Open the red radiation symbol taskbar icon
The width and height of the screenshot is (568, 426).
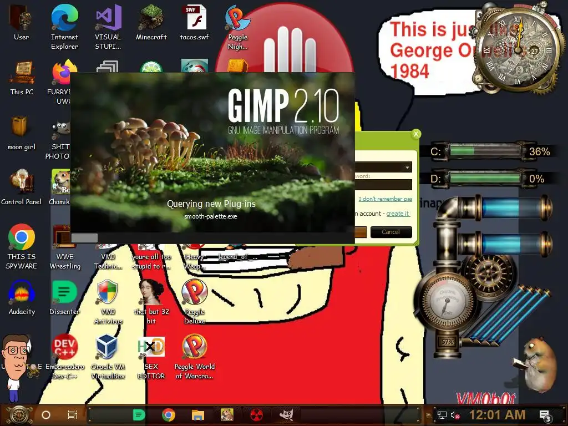(256, 415)
